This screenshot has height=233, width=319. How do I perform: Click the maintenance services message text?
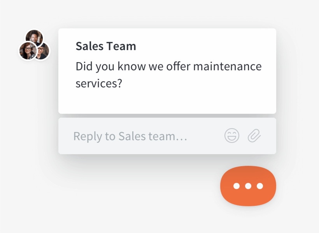[169, 75]
